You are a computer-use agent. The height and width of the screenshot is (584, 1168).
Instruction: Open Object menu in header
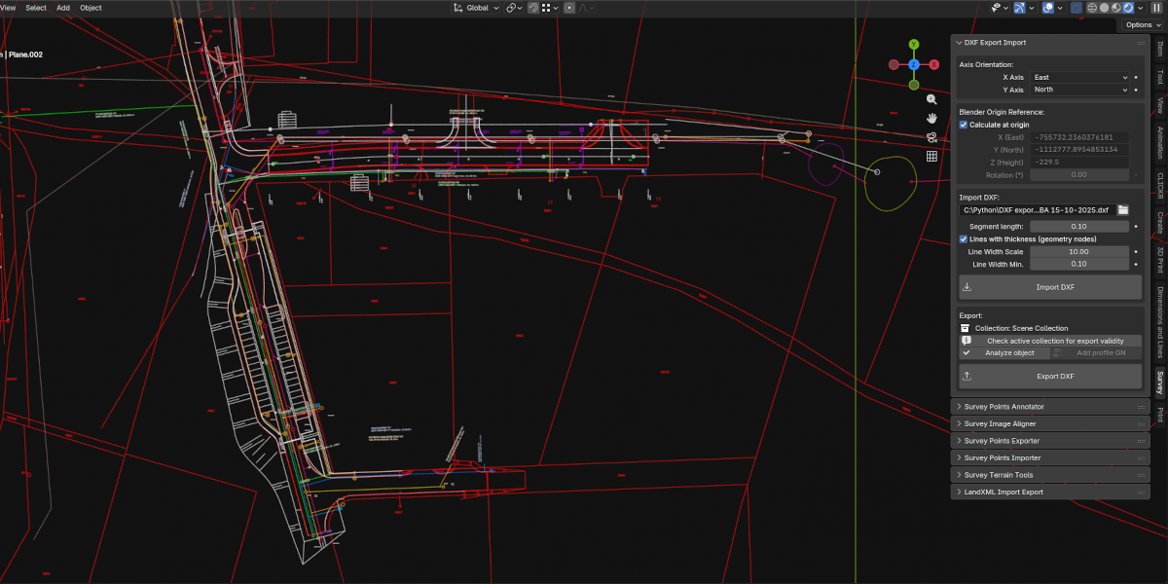[91, 8]
